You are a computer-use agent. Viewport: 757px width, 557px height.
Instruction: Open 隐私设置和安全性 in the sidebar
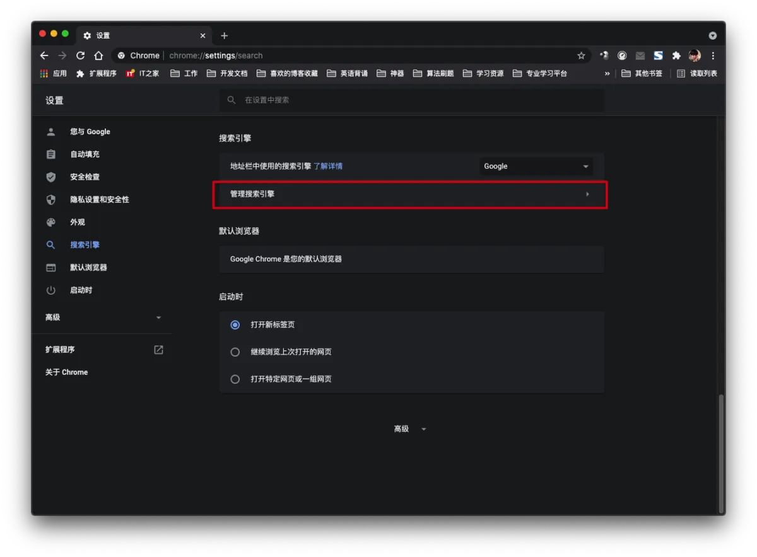(99, 200)
